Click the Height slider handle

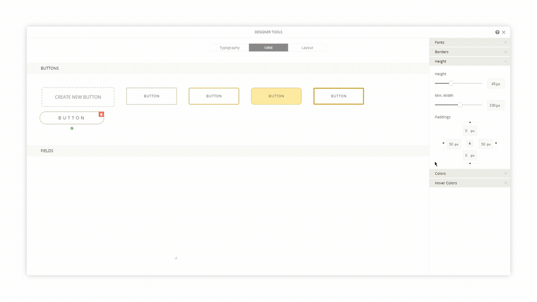(451, 83)
